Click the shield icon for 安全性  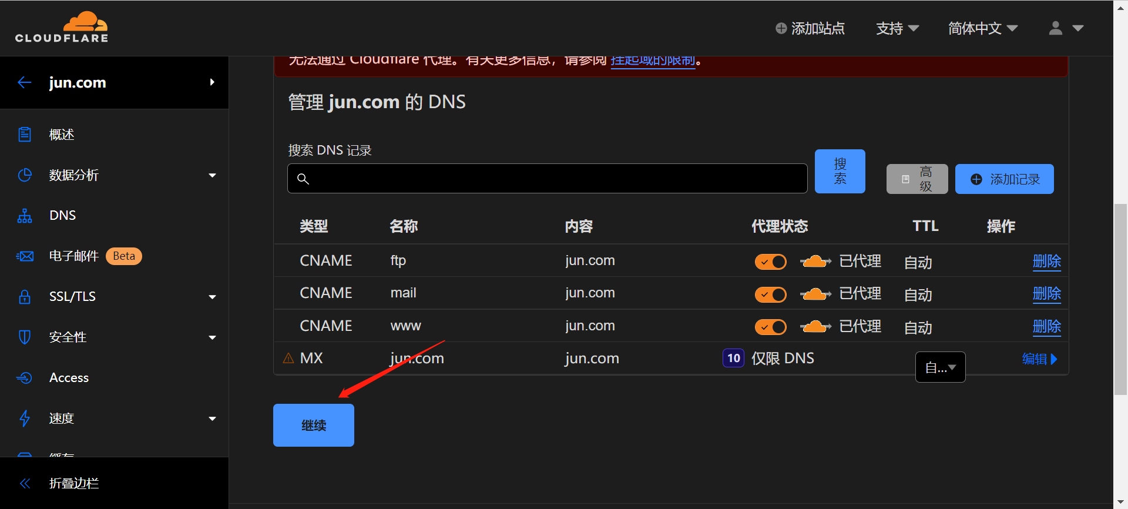25,337
